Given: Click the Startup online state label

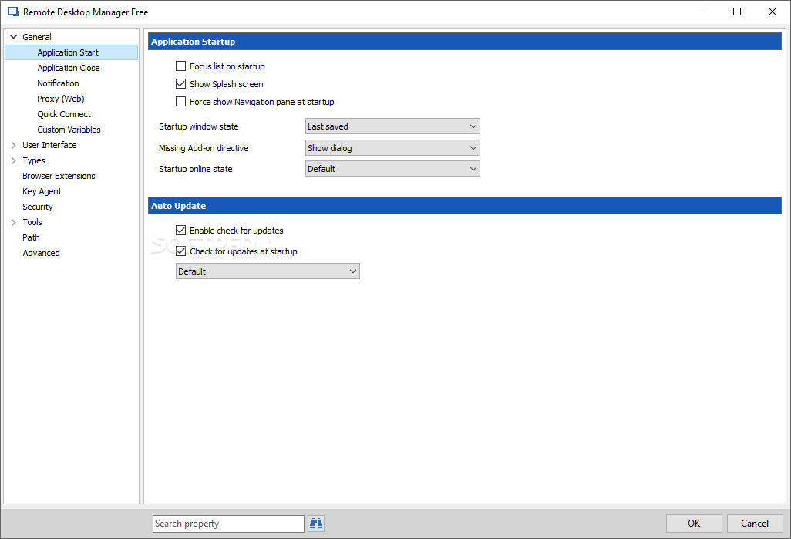Looking at the screenshot, I should [x=195, y=169].
